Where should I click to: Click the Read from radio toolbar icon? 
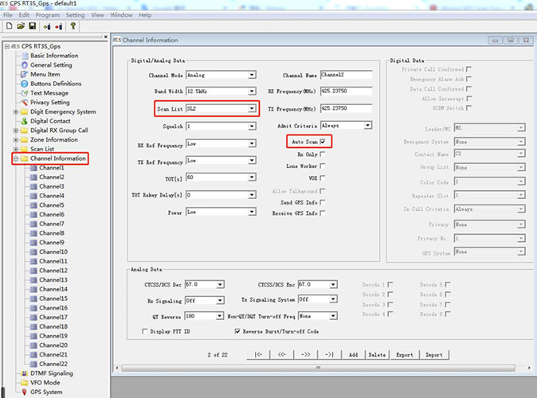pos(46,25)
